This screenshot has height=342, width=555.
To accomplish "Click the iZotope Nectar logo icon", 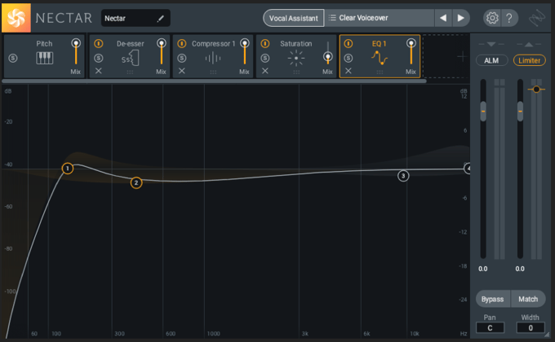I will pyautogui.click(x=16, y=18).
